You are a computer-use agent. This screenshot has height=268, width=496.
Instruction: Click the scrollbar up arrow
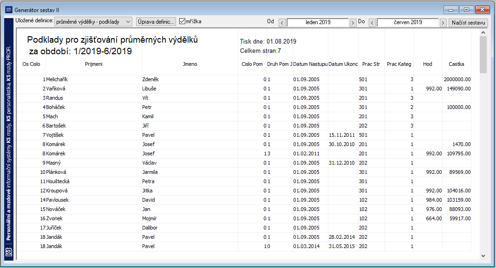483,32
